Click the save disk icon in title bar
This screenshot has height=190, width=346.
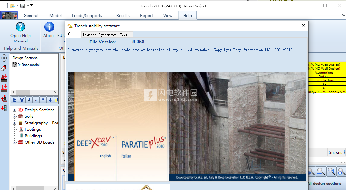coord(23,6)
